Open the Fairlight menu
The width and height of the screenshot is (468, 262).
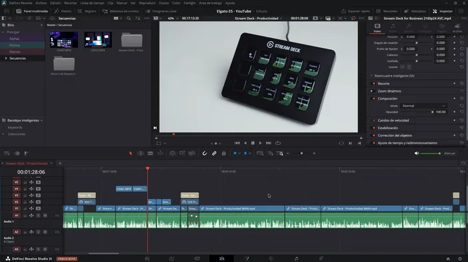(189, 3)
